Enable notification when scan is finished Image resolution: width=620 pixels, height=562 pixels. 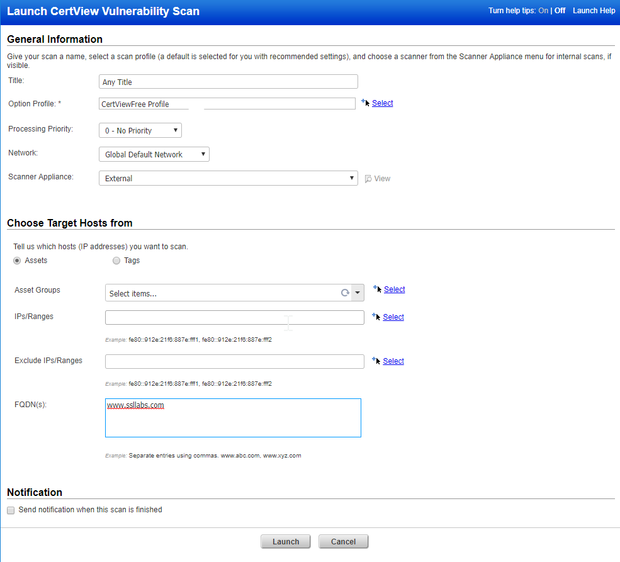10,510
